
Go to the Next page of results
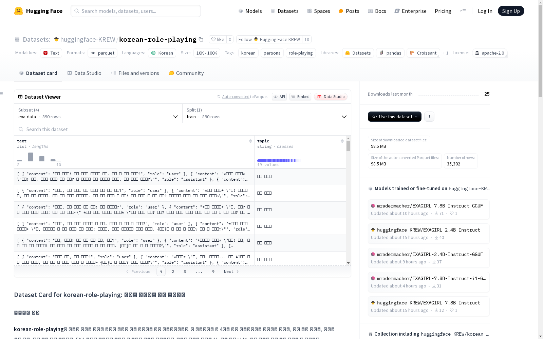231,272
